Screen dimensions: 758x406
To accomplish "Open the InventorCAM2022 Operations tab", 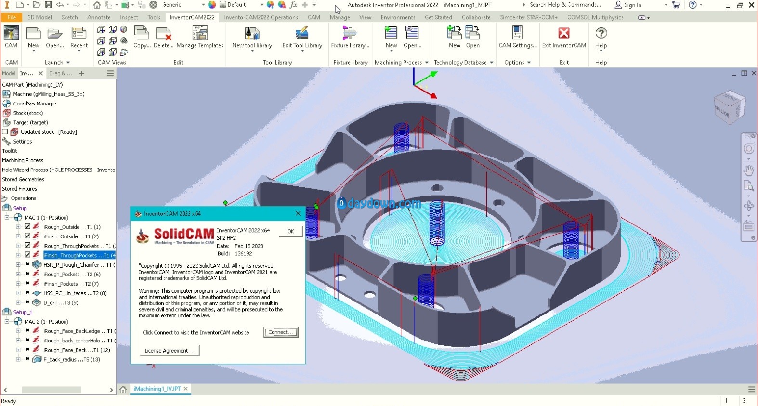I will coord(261,17).
